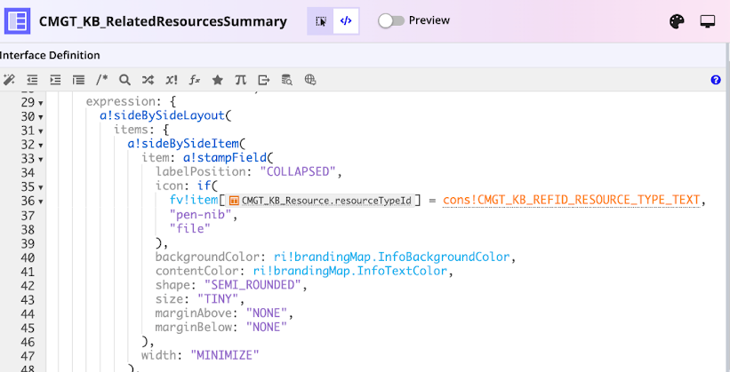Click the CMGT_KB_RelatedResourcesSummary title
Viewport: 730px width, 372px height.
tap(163, 21)
